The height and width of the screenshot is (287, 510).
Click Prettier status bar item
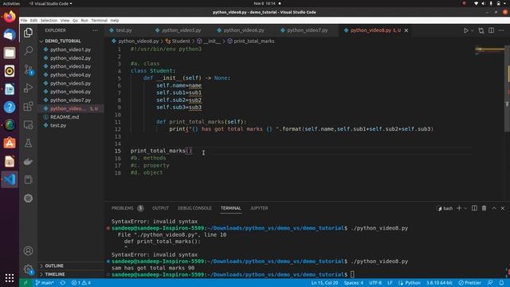click(x=469, y=283)
